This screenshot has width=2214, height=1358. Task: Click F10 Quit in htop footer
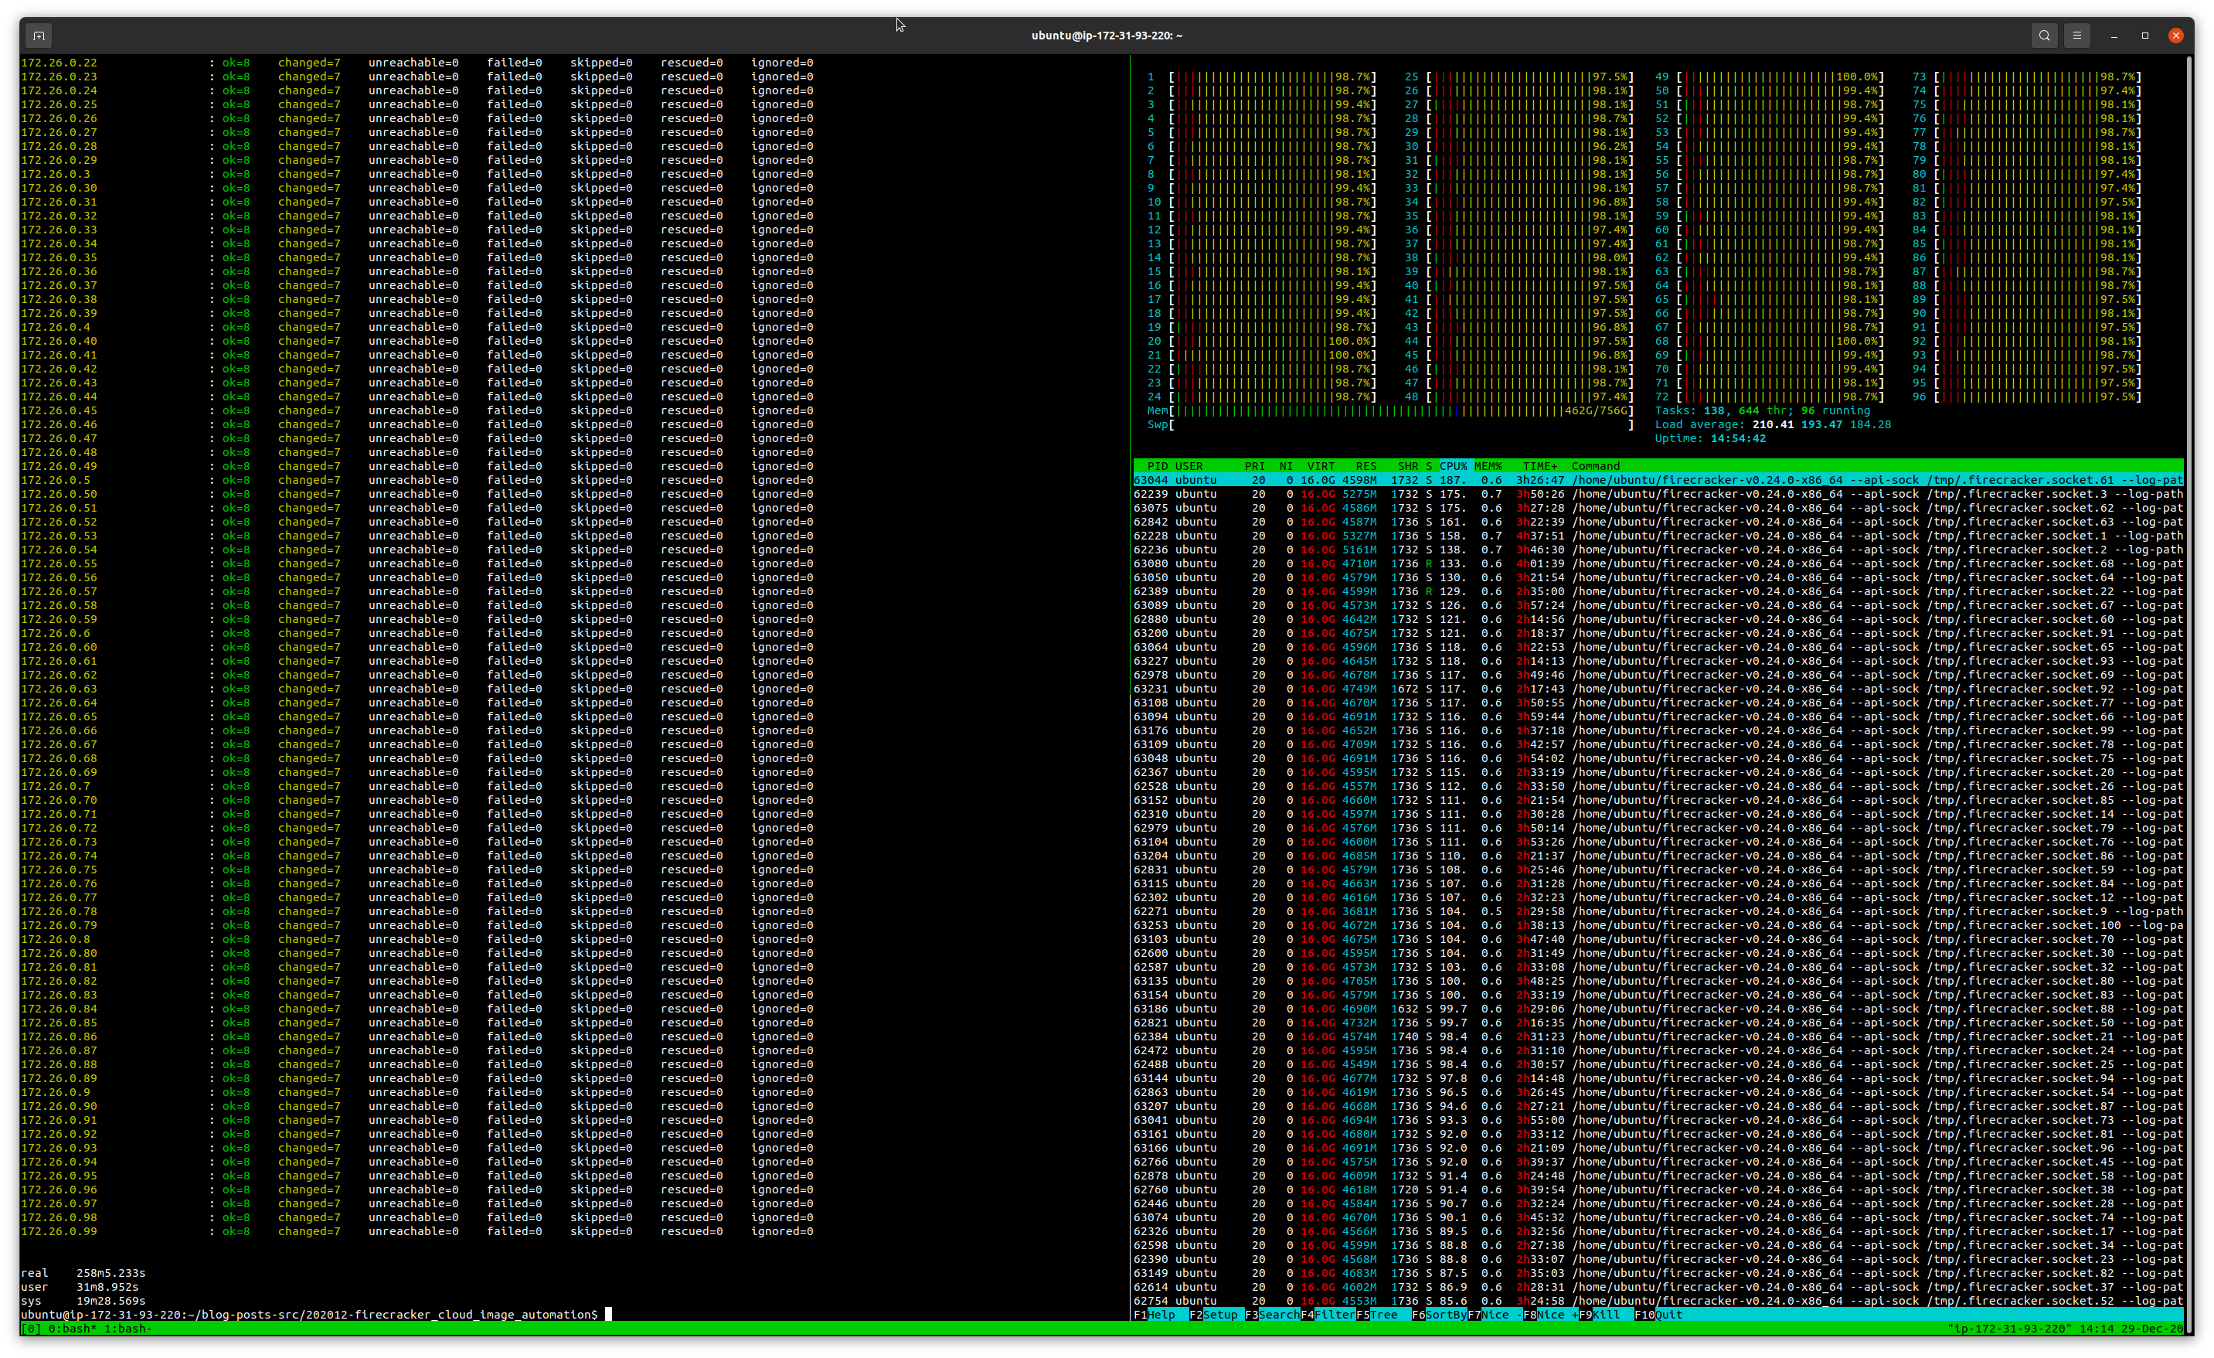1658,1314
